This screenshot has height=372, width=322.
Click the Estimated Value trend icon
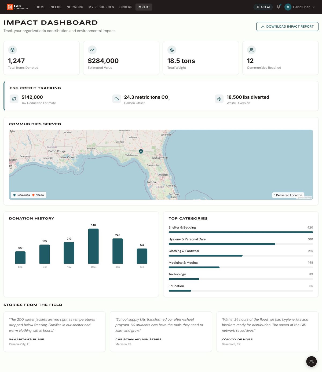(92, 50)
